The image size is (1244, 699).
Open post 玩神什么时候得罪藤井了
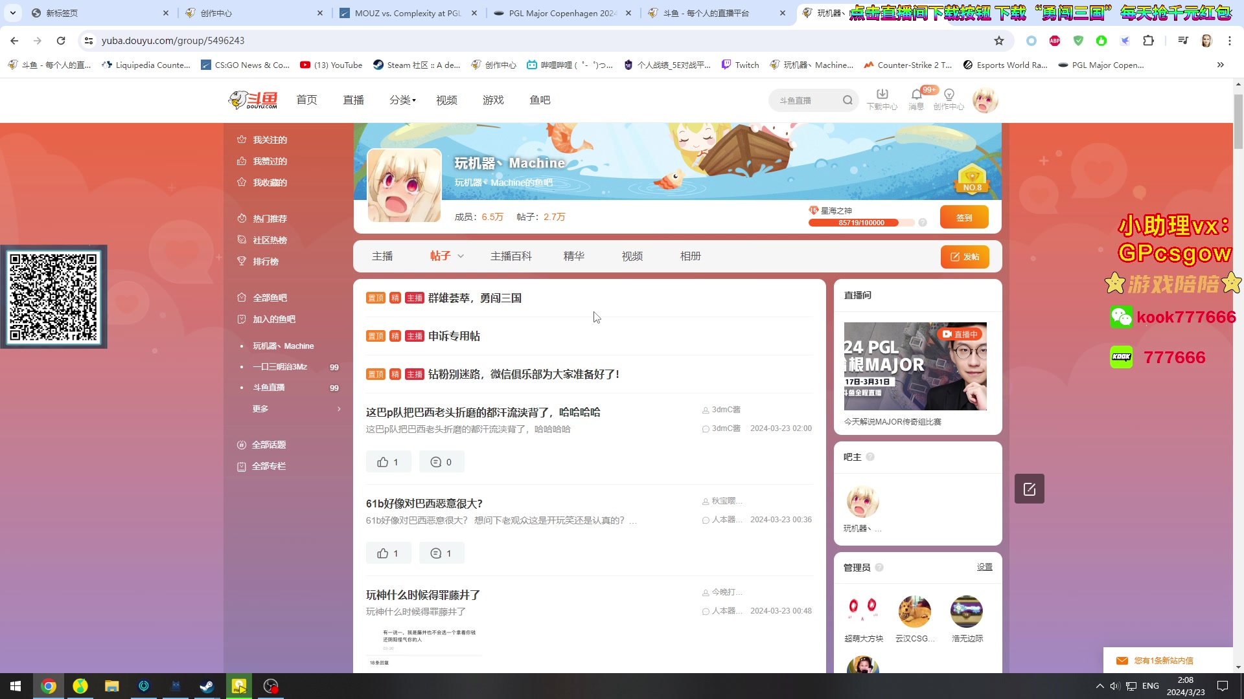422,595
